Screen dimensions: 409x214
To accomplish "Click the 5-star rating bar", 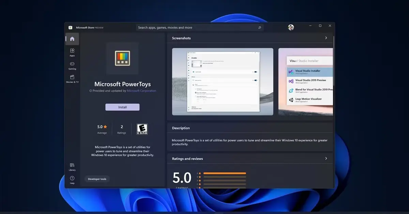I will [x=225, y=173].
